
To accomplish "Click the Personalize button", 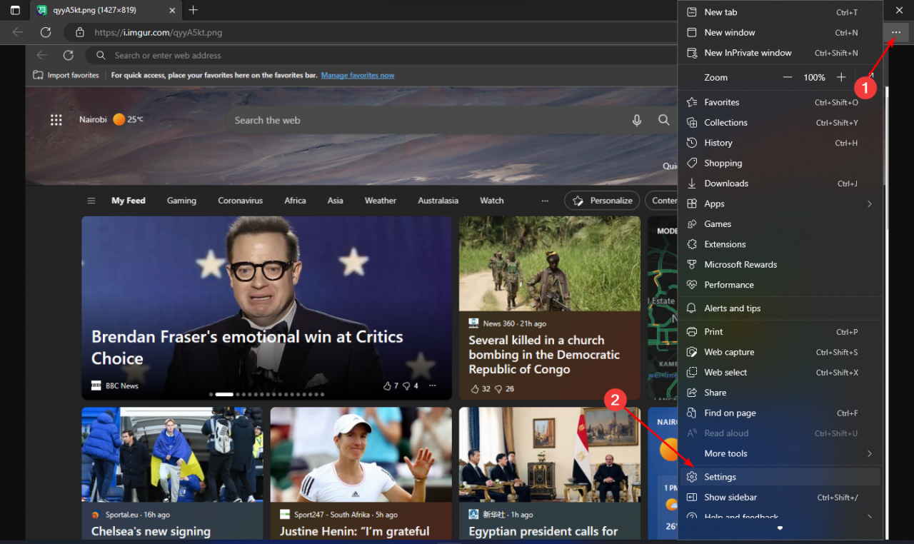I will [602, 201].
